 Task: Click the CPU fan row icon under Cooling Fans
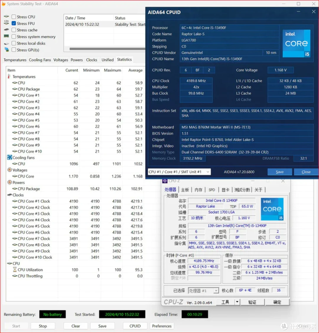tap(15, 164)
